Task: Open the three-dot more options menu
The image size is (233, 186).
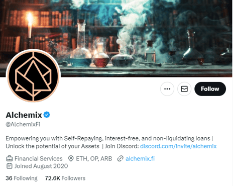Action: tap(167, 89)
